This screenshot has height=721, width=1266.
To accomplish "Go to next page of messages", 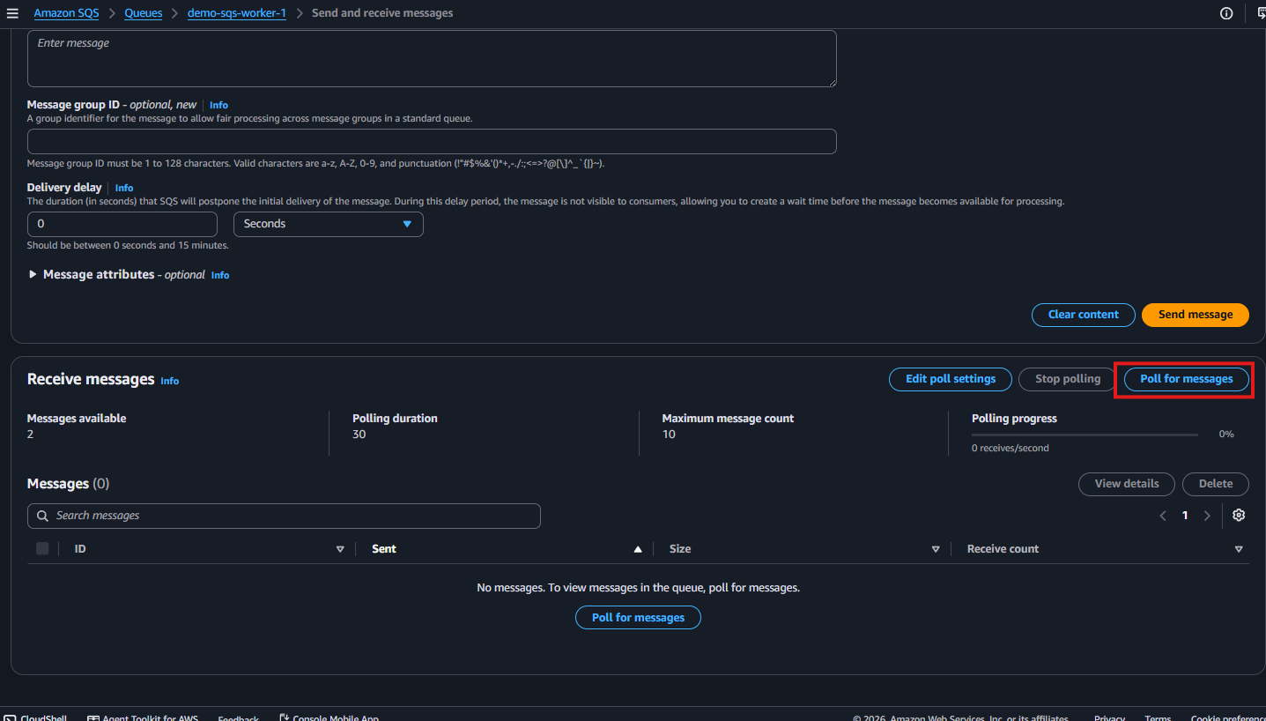I will click(x=1207, y=516).
